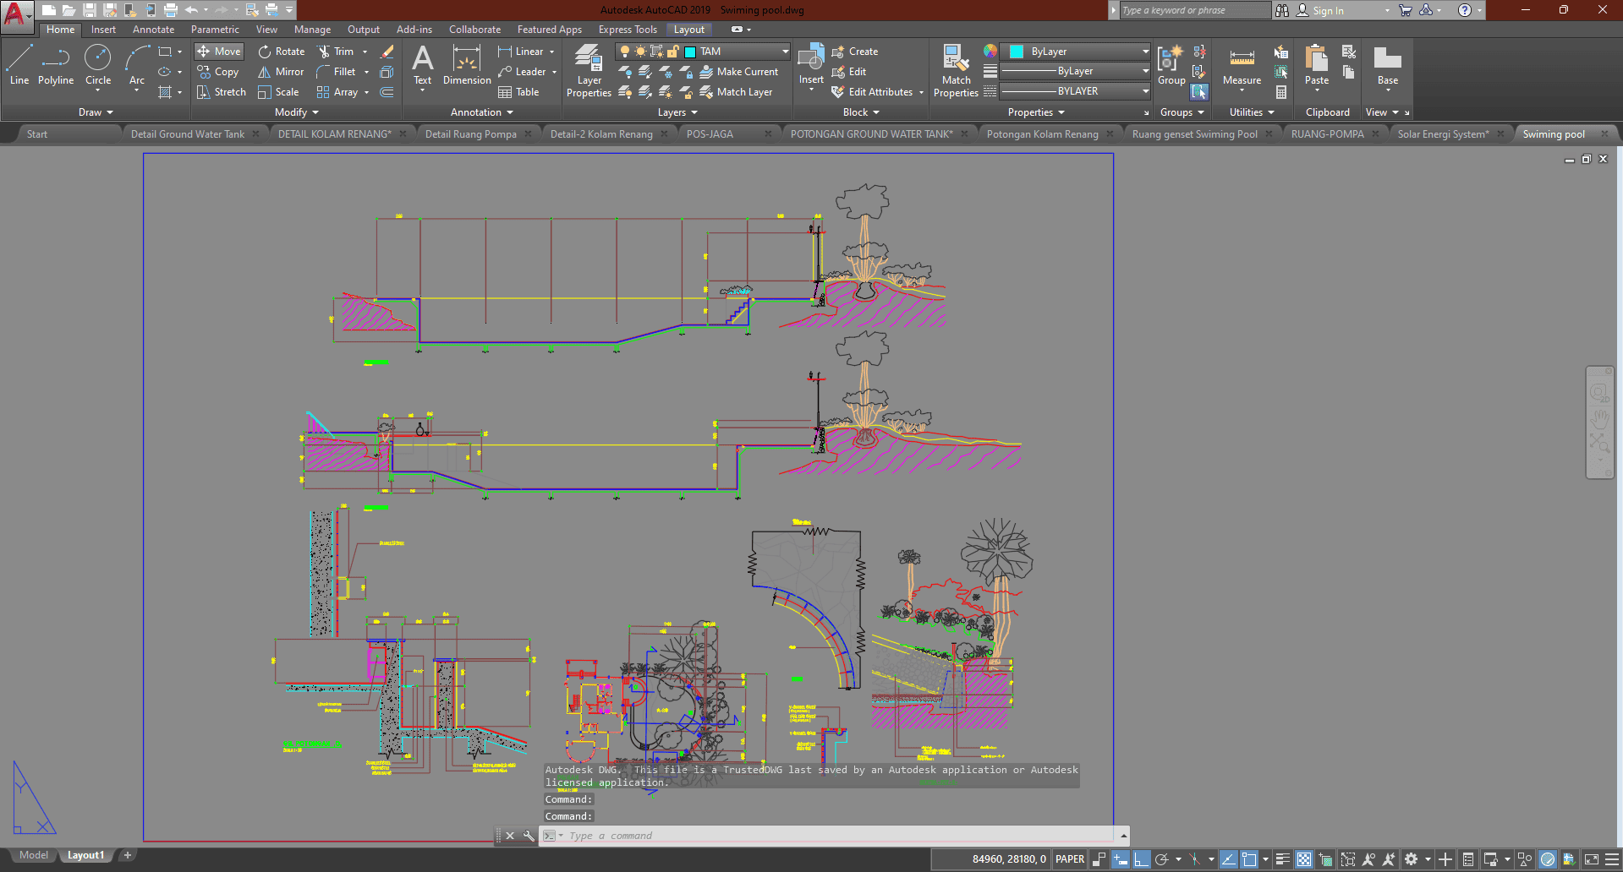Open the BYLAYER linetype dropdown
Screen dimensions: 1623x872
[x=1145, y=91]
